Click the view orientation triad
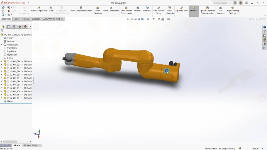The image size is (267, 150). coord(37,134)
